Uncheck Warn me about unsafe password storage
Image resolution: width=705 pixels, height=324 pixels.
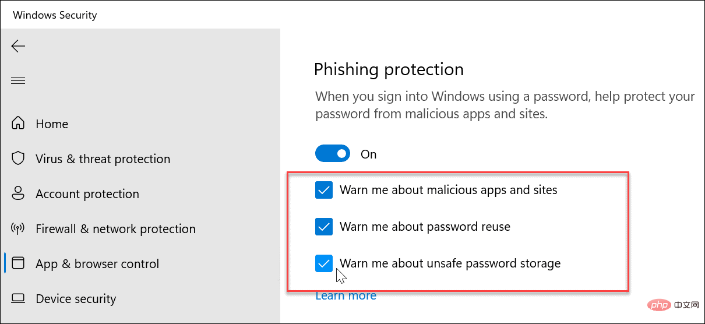coord(324,263)
